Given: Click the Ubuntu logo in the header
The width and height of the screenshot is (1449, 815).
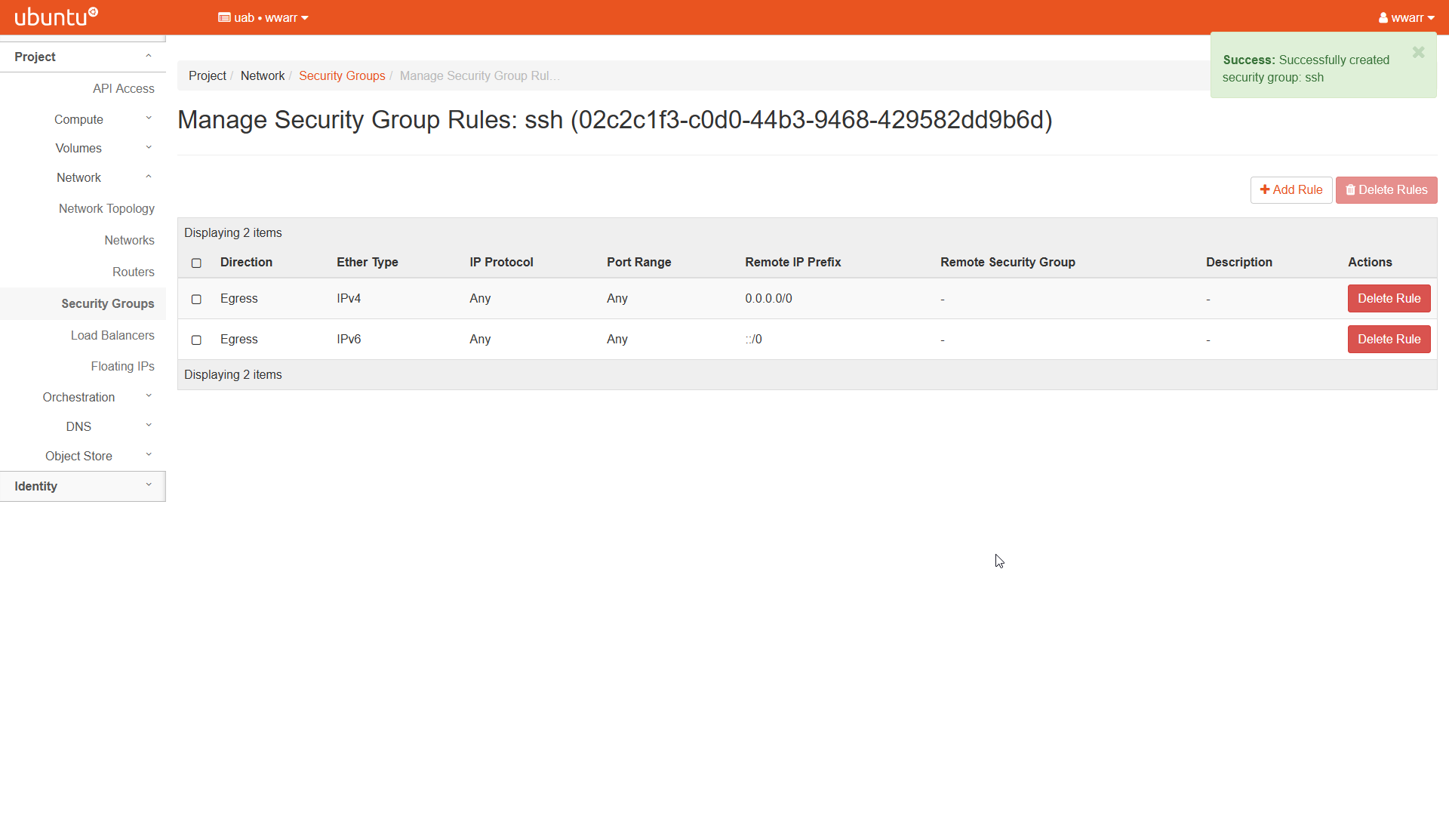Looking at the screenshot, I should click(57, 17).
